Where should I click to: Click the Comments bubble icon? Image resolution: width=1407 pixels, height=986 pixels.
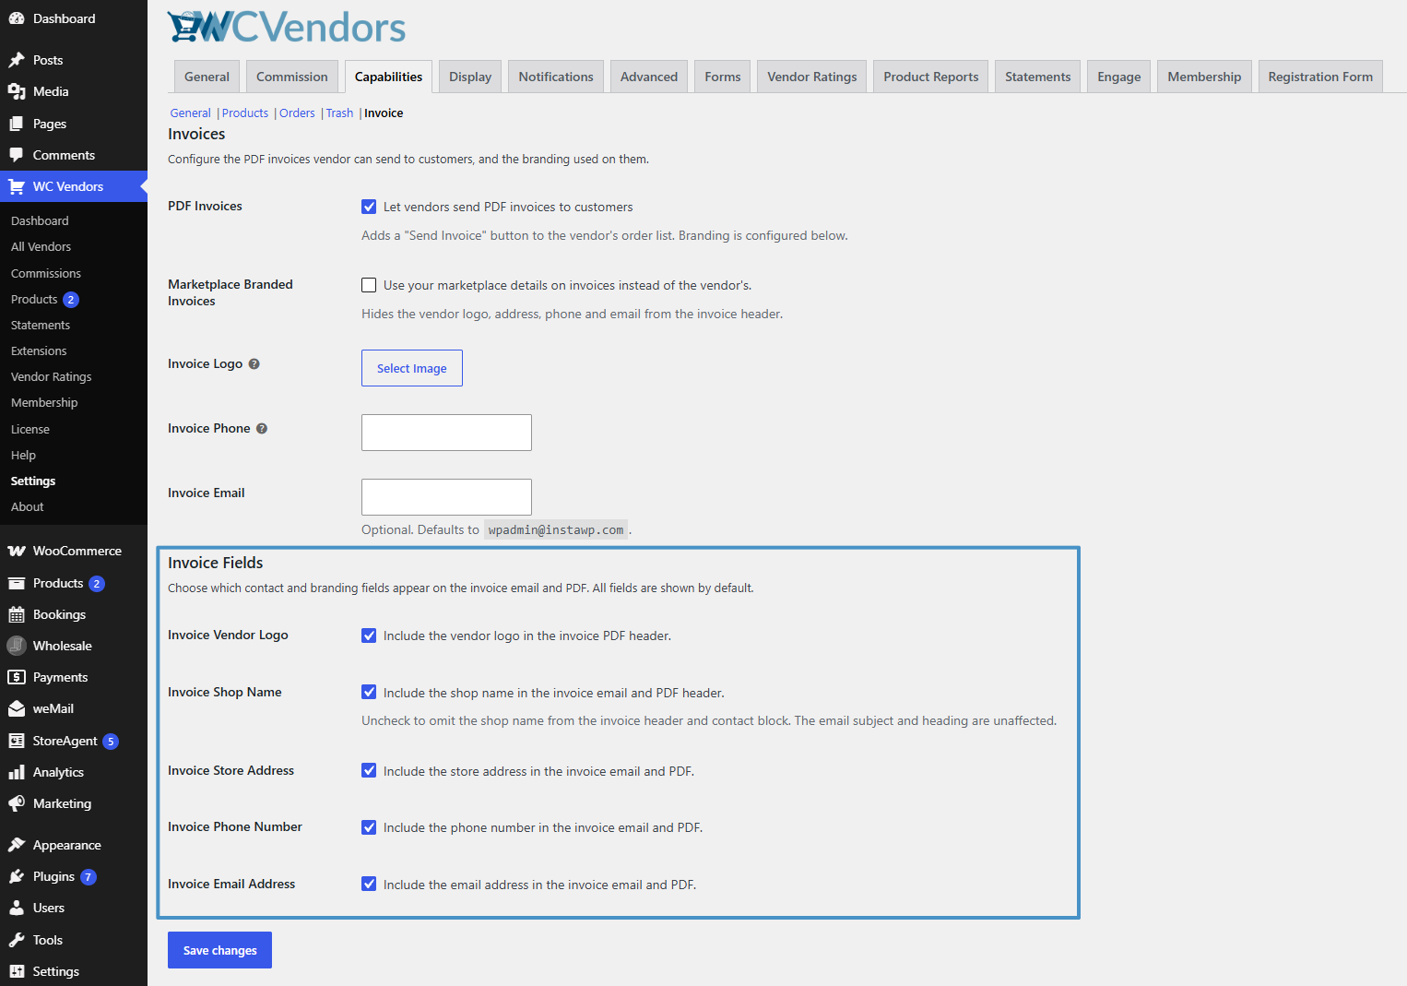tap(17, 155)
